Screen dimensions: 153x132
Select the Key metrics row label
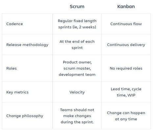17,92
